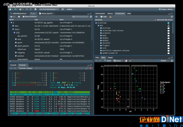Preview the bank table via its grid icon
The width and height of the screenshot is (183, 127).
pyautogui.click(x=169, y=36)
